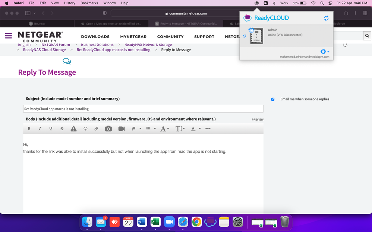This screenshot has height=232, width=372.
Task: Open Re: ReadyCloud app macos breadcrumb
Action: 113,50
